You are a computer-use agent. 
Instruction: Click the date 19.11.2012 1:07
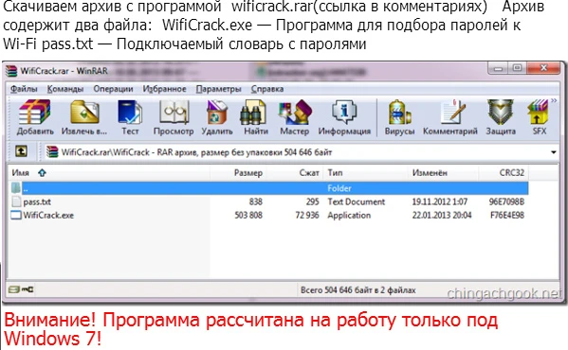click(439, 201)
